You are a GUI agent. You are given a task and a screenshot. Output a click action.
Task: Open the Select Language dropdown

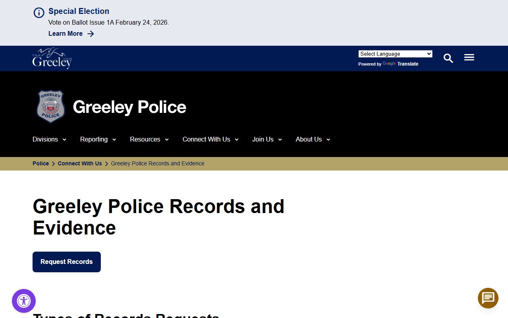[x=395, y=54]
